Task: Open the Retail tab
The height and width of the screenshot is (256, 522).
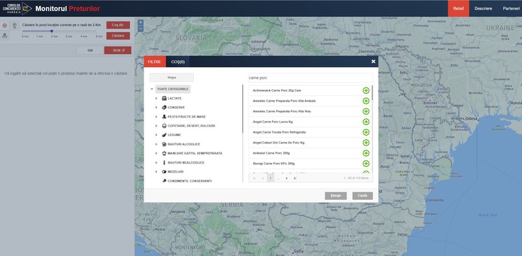Action: (459, 8)
